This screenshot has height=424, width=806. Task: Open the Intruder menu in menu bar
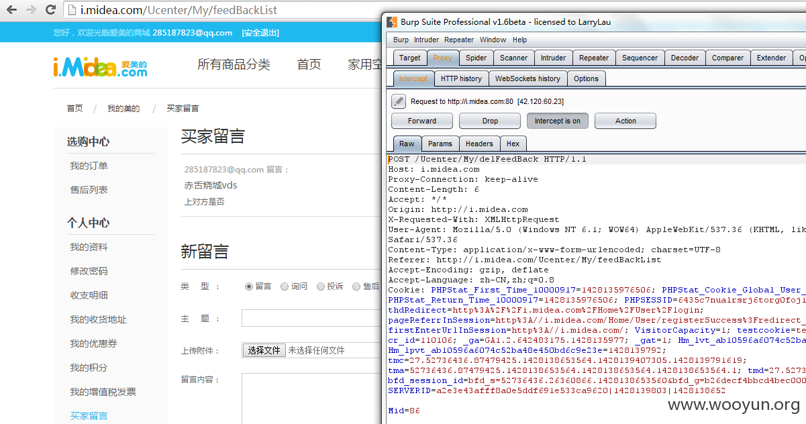pos(426,40)
